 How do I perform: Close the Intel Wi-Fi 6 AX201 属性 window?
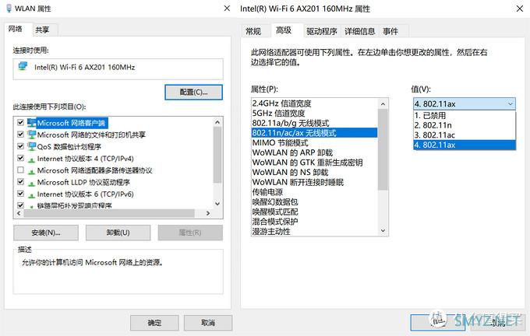pyautogui.click(x=520, y=9)
